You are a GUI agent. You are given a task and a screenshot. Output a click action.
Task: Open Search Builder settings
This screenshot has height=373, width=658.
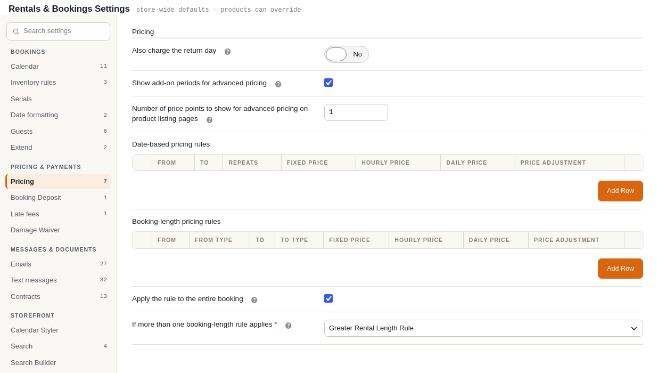click(59, 363)
